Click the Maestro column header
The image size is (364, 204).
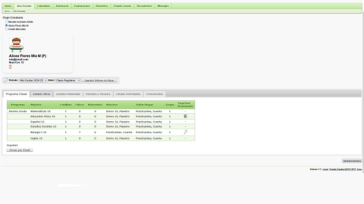coord(112,105)
